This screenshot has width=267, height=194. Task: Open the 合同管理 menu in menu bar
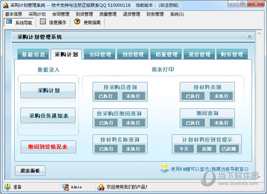(x=61, y=14)
